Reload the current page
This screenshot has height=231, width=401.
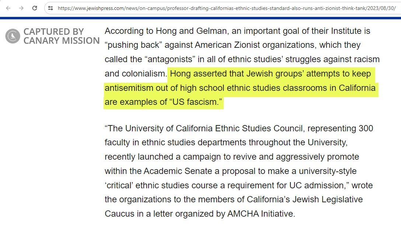point(35,8)
